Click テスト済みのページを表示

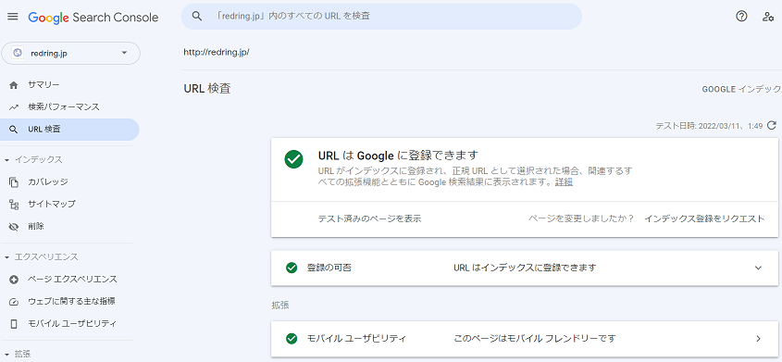tap(369, 218)
